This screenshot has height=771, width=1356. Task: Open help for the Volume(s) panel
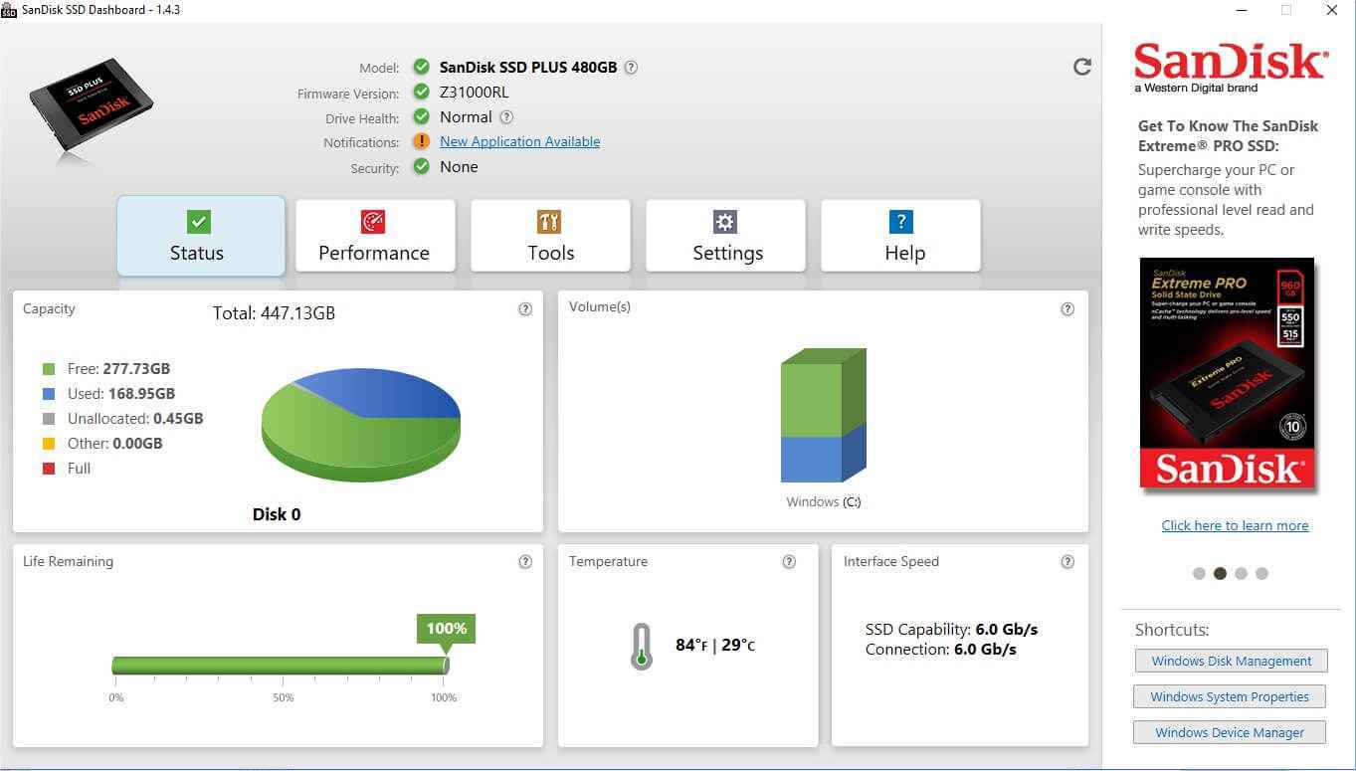(1067, 309)
